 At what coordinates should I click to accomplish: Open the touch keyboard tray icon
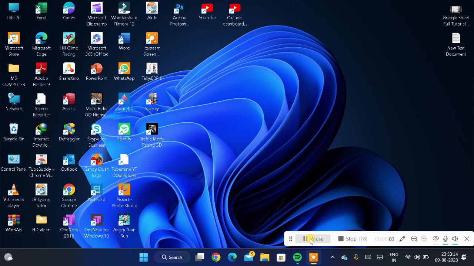[368, 257]
